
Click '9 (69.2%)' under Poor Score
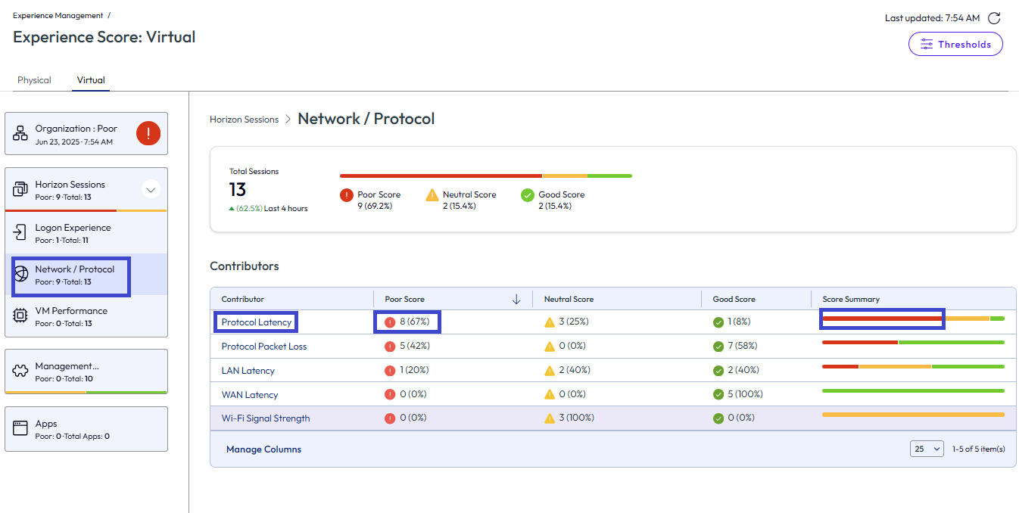coord(375,206)
